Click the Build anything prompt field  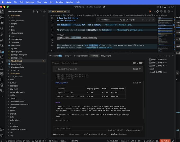[98, 128]
